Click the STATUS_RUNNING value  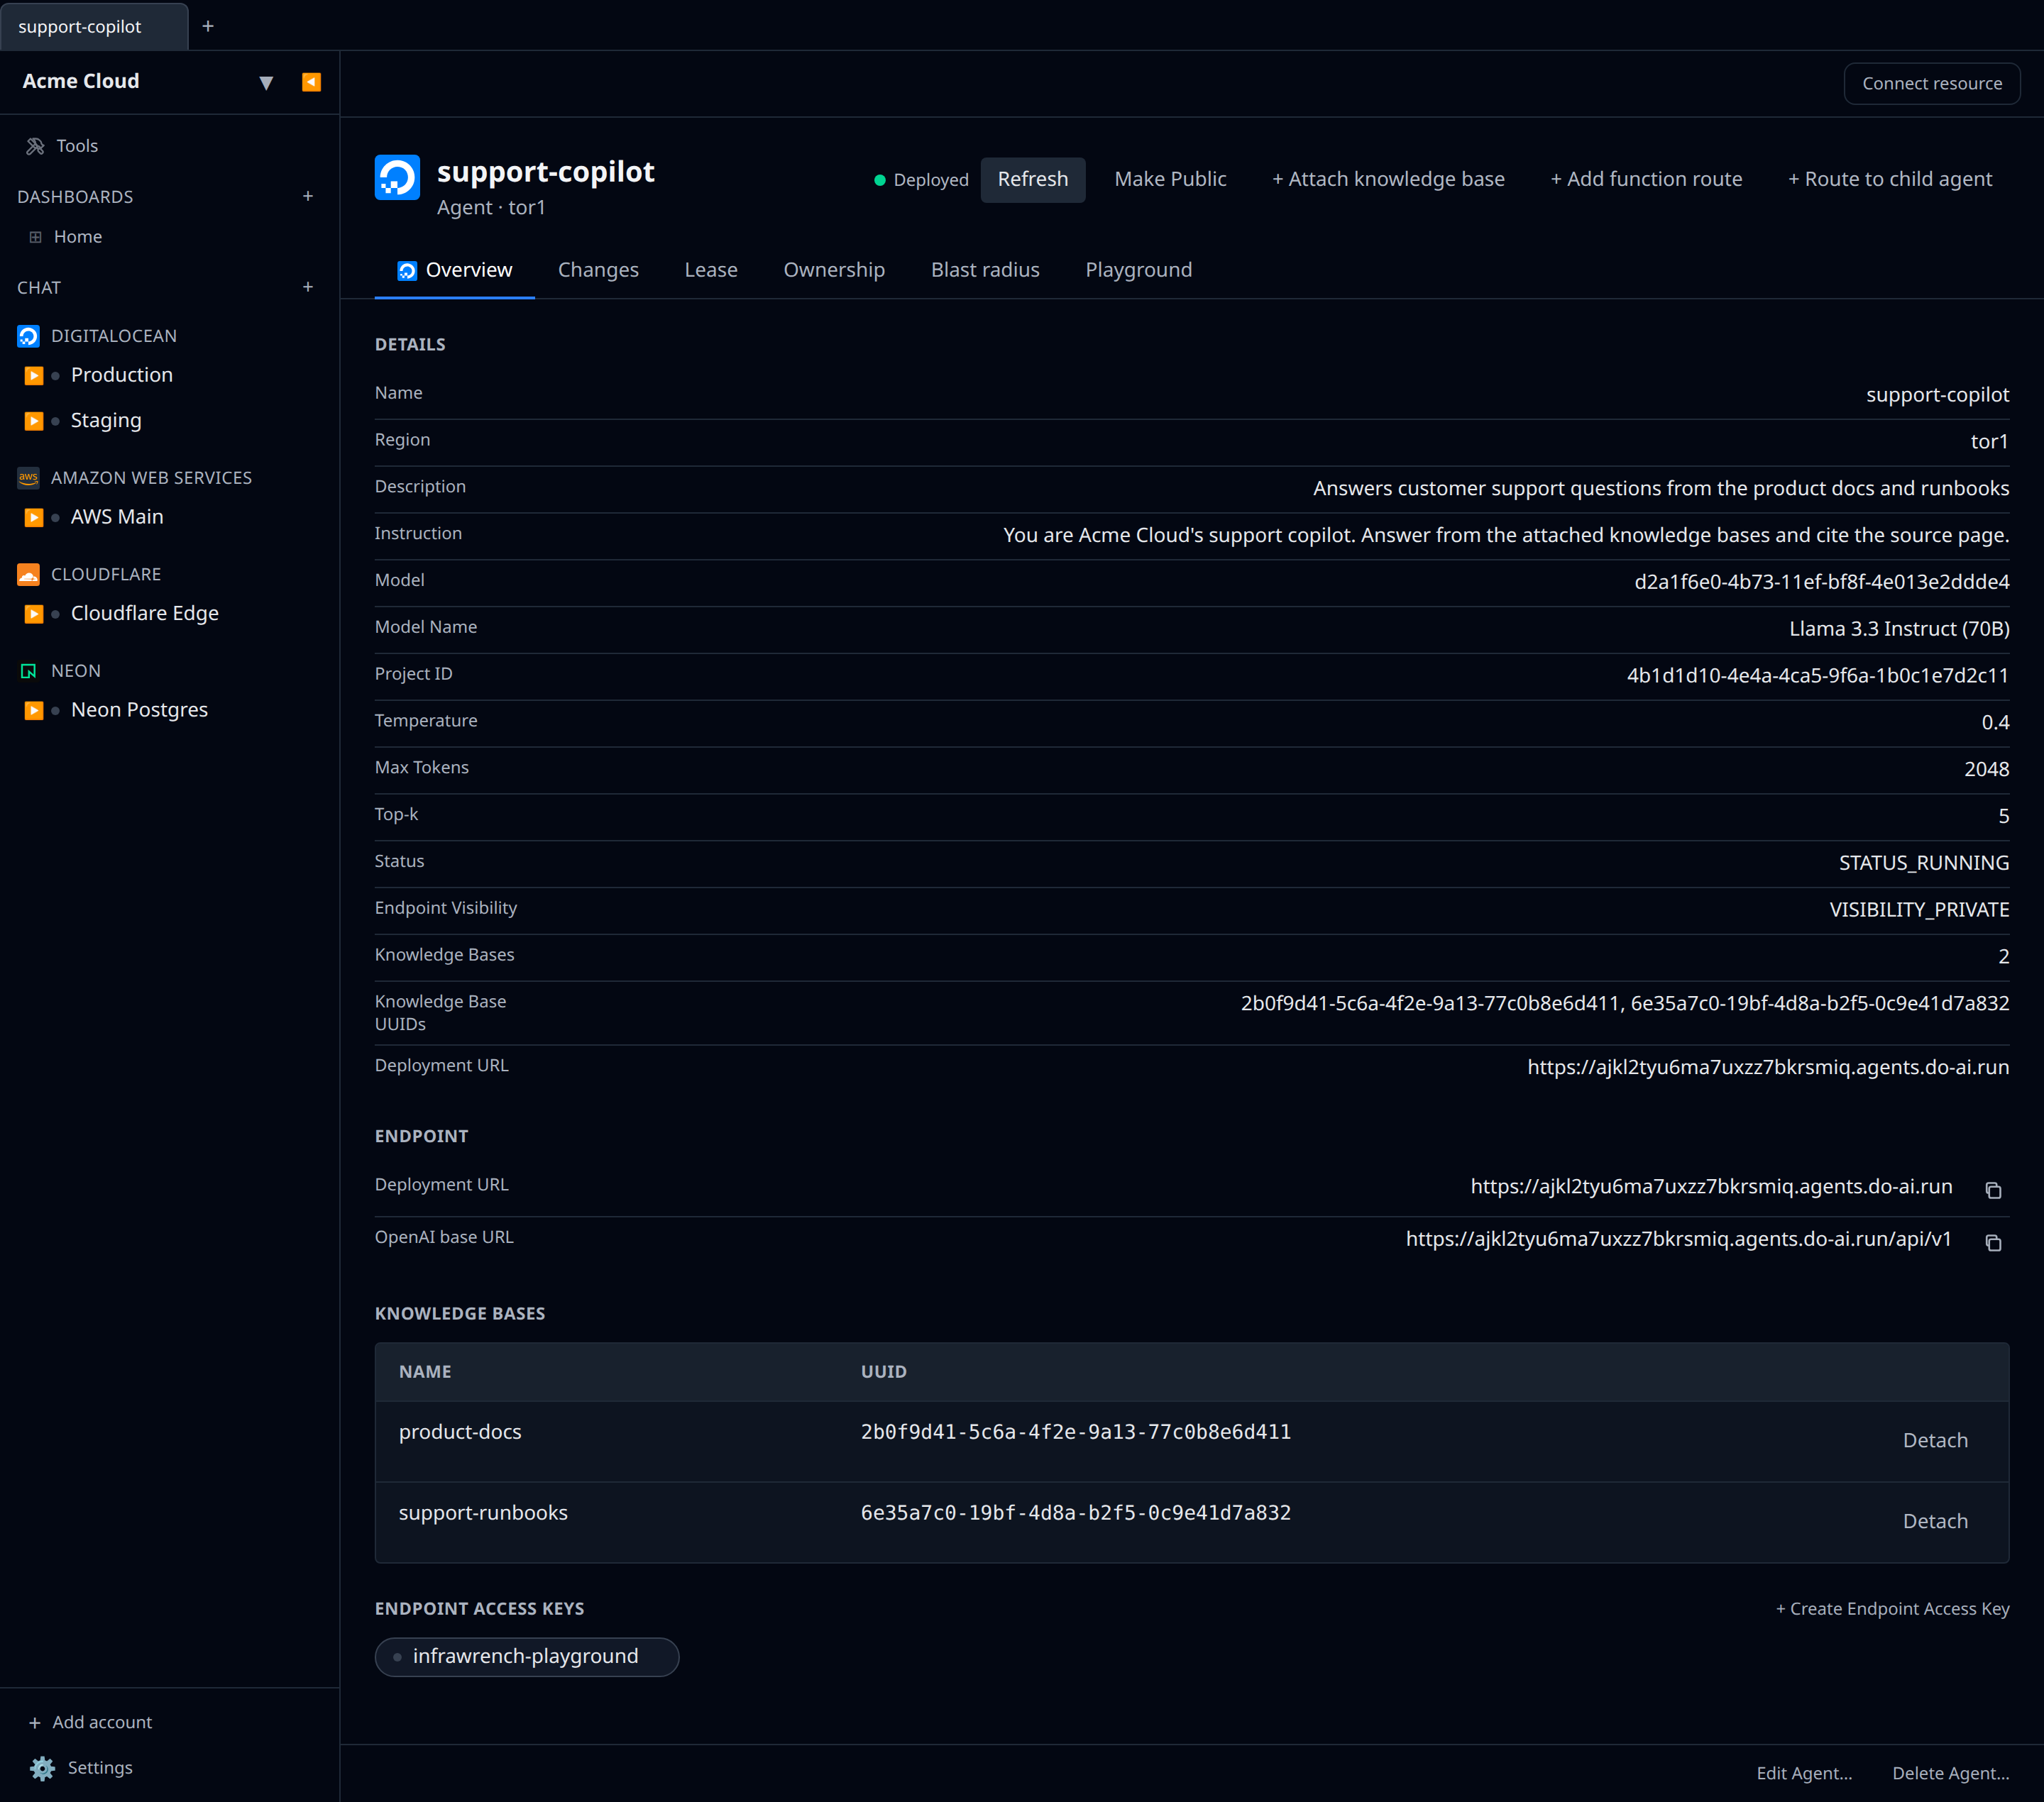[1923, 863]
